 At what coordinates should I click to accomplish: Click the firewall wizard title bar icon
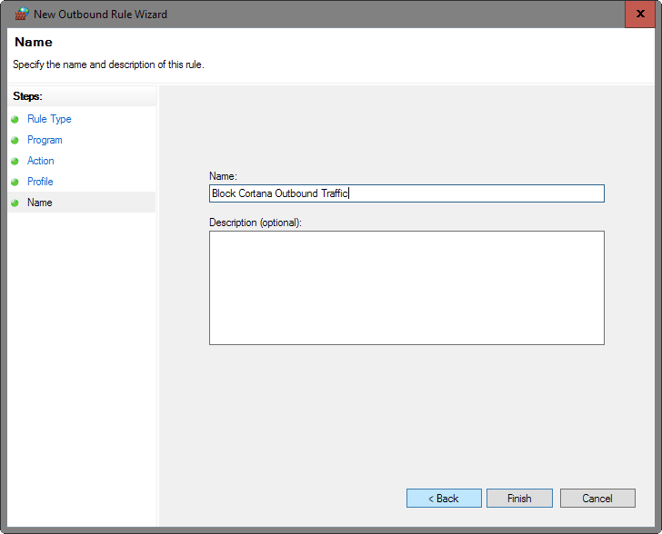click(x=22, y=14)
